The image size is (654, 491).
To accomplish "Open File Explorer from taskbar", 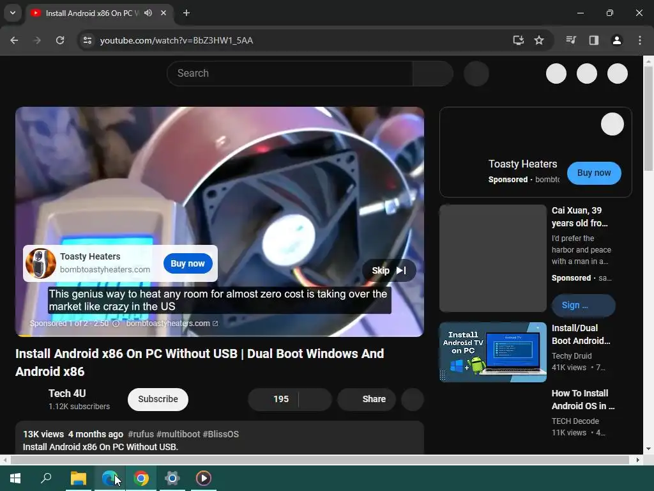I will pyautogui.click(x=79, y=478).
